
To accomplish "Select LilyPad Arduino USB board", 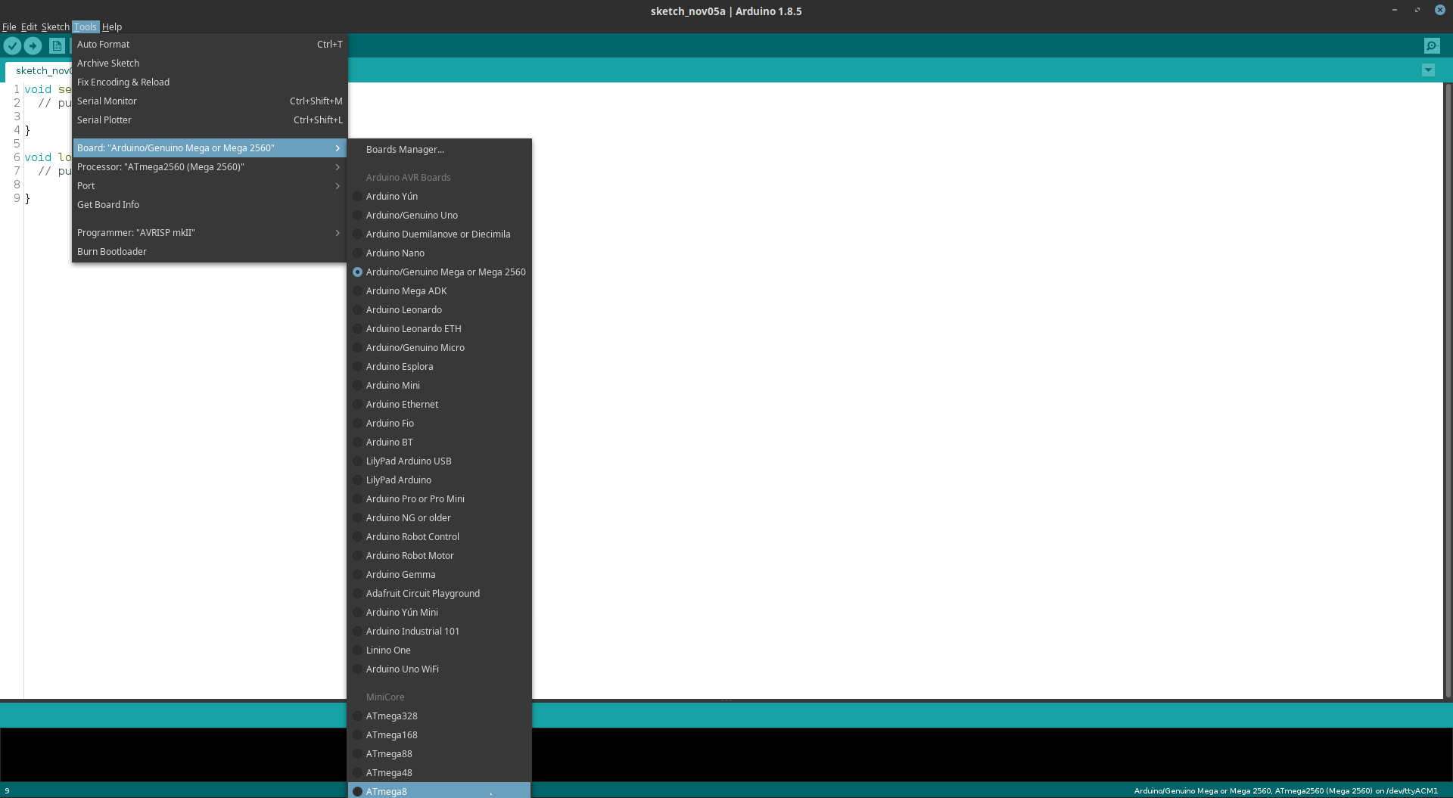I will [440, 461].
